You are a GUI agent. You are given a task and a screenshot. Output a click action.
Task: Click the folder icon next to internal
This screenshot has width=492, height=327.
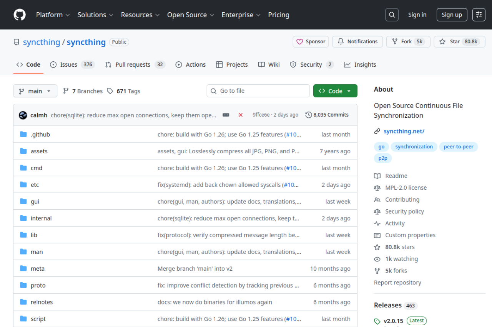tap(23, 218)
